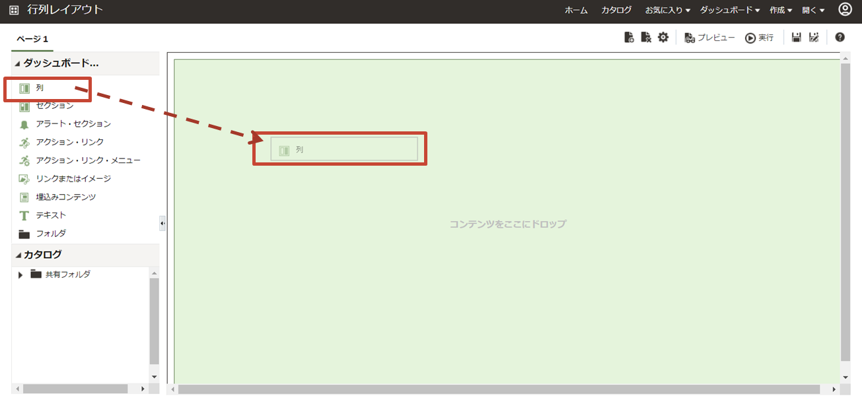Viewport: 862px width, 402px height.
Task: Click the save dashboard as icon
Action: point(814,38)
